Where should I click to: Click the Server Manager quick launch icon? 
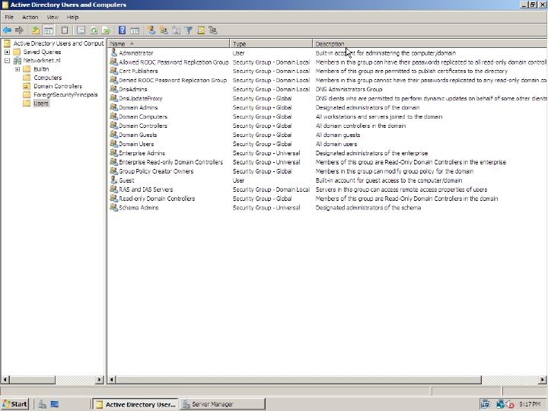43,404
